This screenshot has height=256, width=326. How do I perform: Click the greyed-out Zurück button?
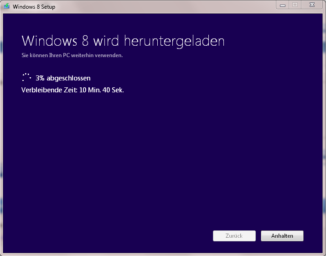click(x=234, y=236)
